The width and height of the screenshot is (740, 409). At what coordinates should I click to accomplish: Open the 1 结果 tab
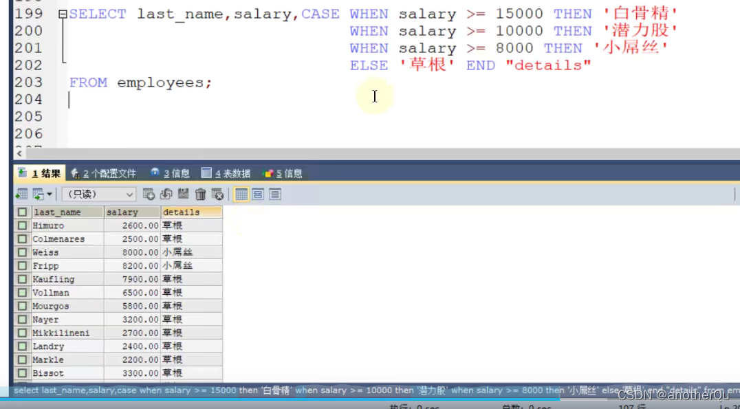point(40,174)
